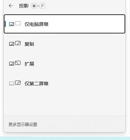Click the Duplicate (复制) display icon

click(x=15, y=44)
